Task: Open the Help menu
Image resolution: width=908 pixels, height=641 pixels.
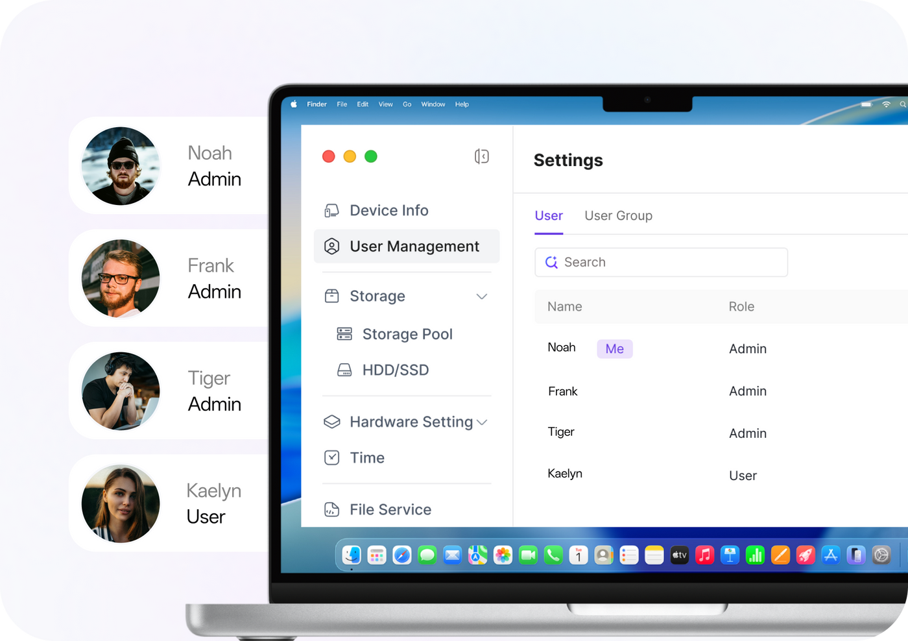Action: (462, 104)
